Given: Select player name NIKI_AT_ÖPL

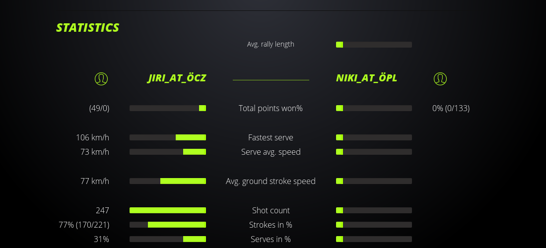Looking at the screenshot, I should coord(366,78).
